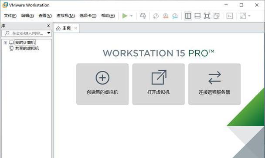The width and height of the screenshot is (265, 158).
Task: Select 共享的虚拟机 in the library tree
Action: point(27,49)
